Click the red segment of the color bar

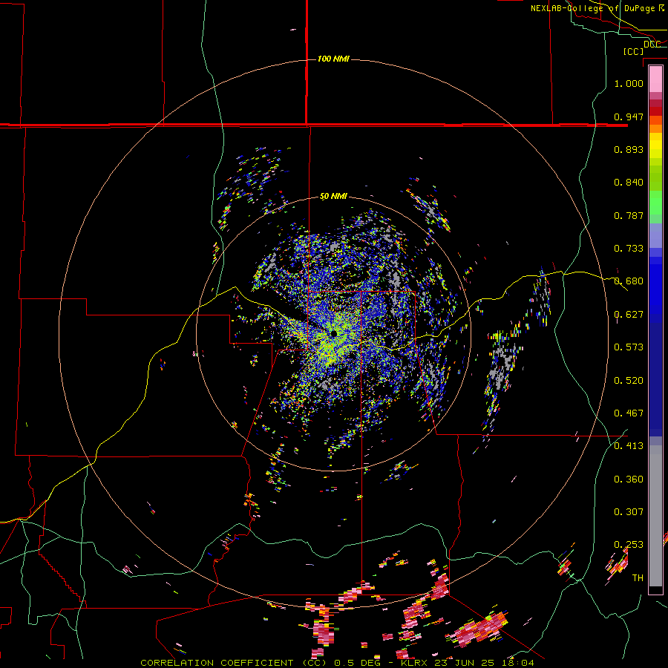tap(655, 111)
